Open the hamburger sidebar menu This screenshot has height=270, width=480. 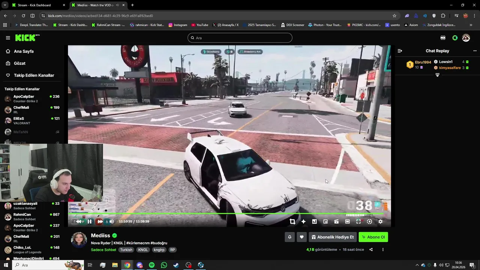(8, 38)
